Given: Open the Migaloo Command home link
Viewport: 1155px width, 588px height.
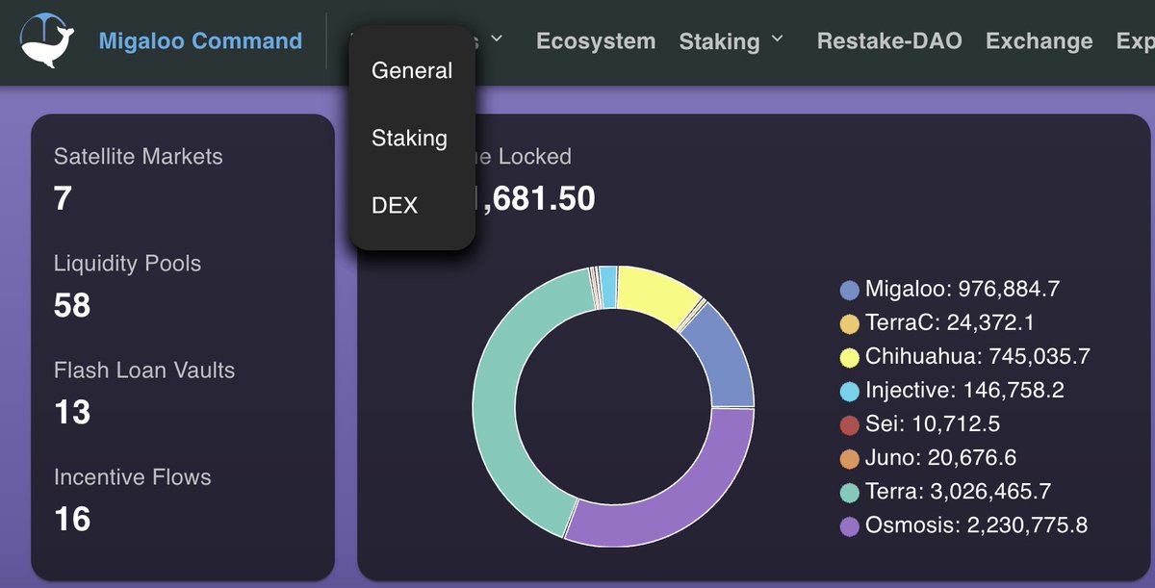Looking at the screenshot, I should (x=200, y=41).
